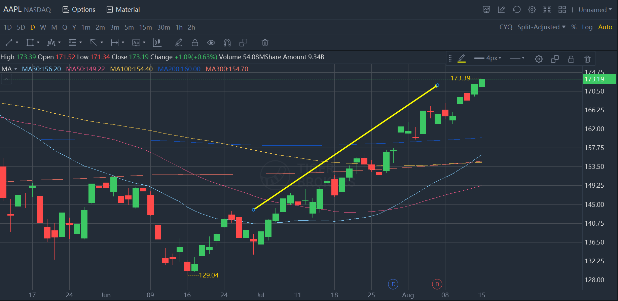Select the Y yearly timeframe

[74, 27]
